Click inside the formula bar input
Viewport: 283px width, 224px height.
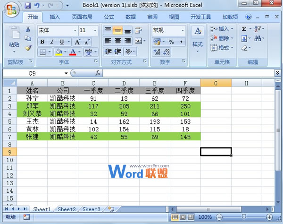coord(189,73)
